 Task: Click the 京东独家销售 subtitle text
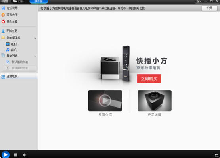click(x=148, y=68)
